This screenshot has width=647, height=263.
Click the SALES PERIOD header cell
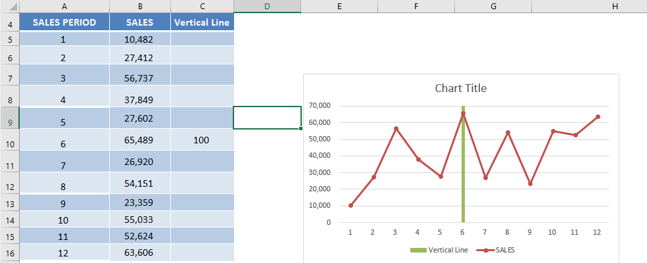tap(64, 22)
